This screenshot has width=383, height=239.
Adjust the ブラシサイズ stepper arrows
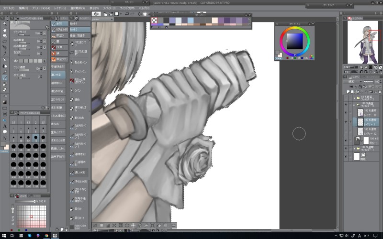point(41,33)
